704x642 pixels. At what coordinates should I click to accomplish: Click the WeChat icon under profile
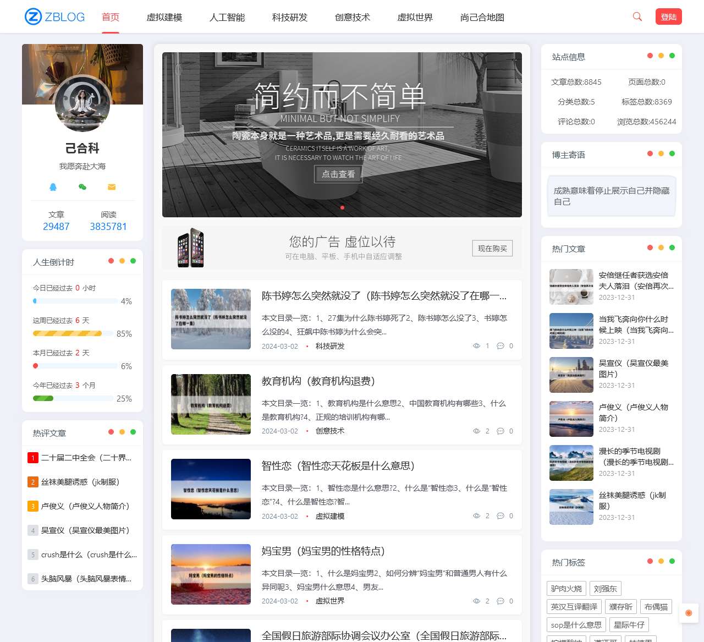(x=82, y=187)
